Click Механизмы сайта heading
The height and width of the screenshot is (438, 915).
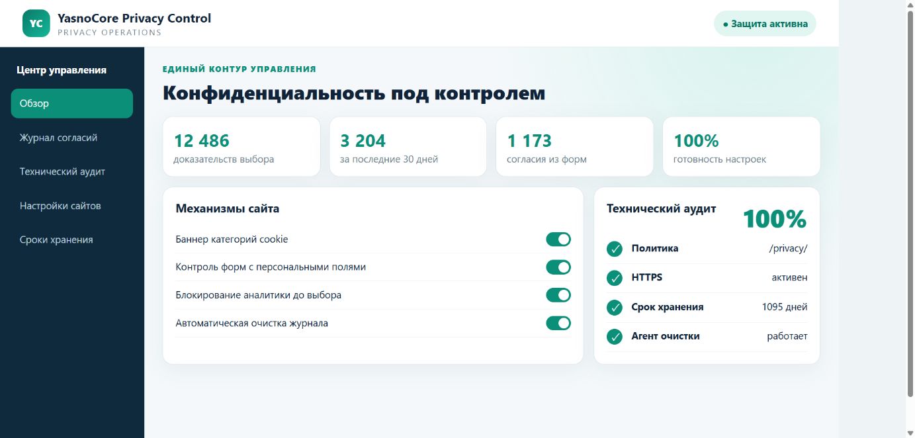(228, 209)
